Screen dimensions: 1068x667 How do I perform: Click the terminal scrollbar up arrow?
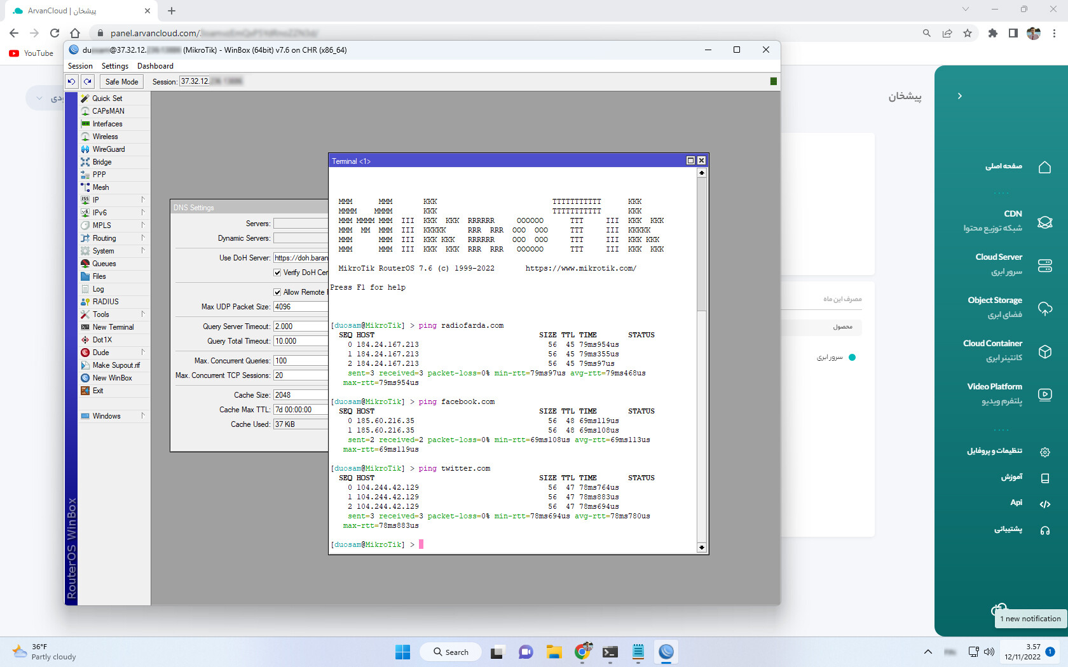[x=702, y=173]
